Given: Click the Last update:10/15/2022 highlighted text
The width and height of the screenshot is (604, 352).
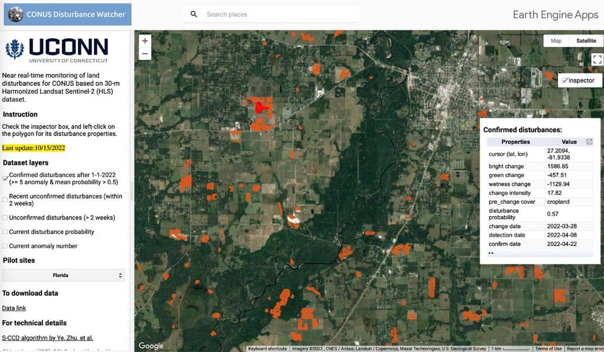Looking at the screenshot, I should (33, 148).
